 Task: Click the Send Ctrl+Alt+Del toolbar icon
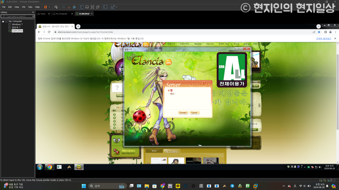click(x=56, y=7)
